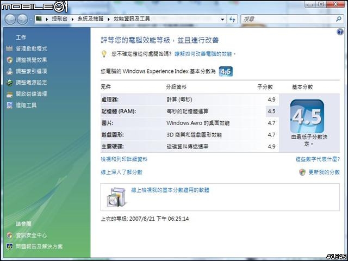348x261 pixels.
Task: Click 效能資訊及工具 in the breadcrumb path
Action: point(132,19)
